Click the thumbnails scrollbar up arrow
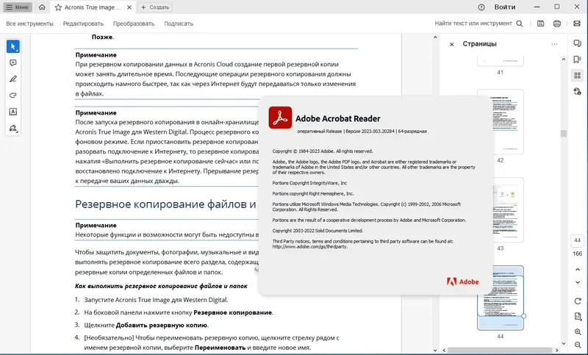The height and width of the screenshot is (355, 588). 564,60
